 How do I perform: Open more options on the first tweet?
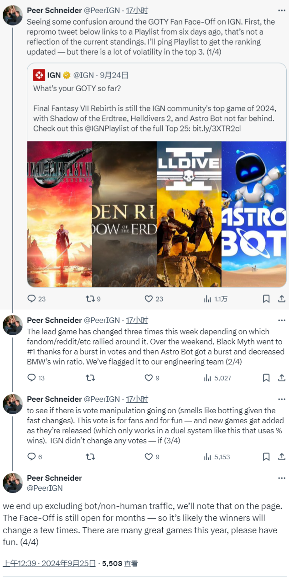coord(282,10)
